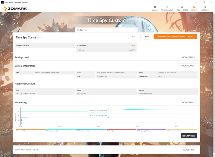The width and height of the screenshot is (215, 157).
Task: Show details for Settings used
Action: click(188, 57)
